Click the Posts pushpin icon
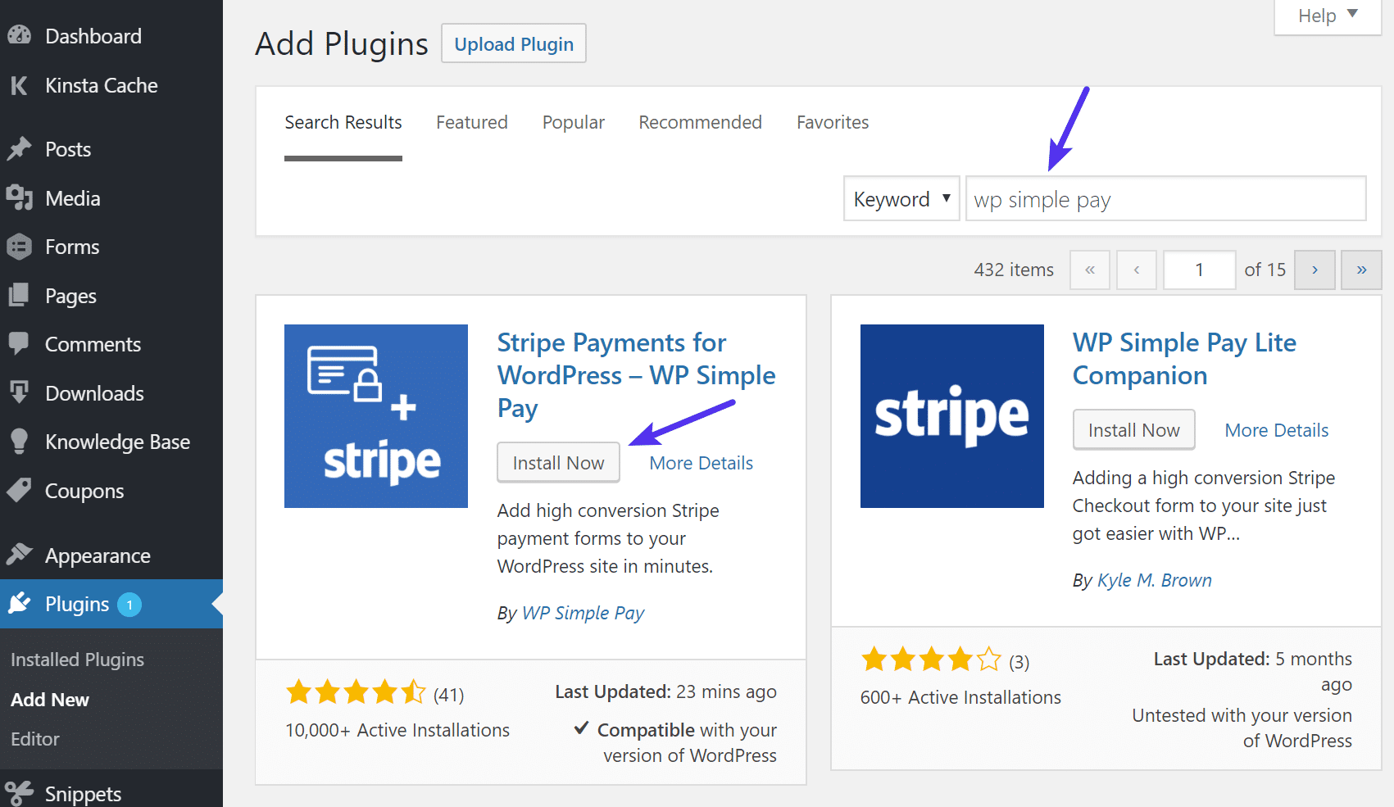The image size is (1394, 807). click(20, 148)
